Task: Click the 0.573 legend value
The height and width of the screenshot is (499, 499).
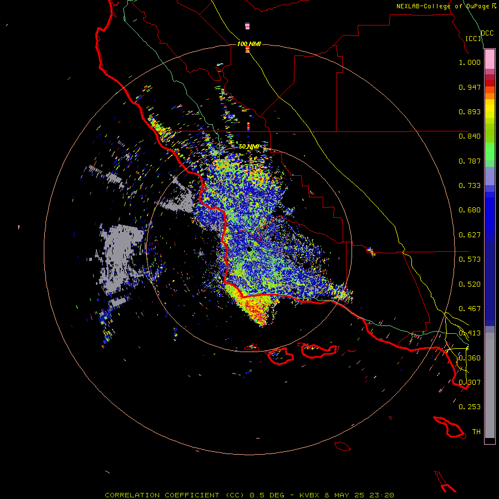Action: coord(470,259)
